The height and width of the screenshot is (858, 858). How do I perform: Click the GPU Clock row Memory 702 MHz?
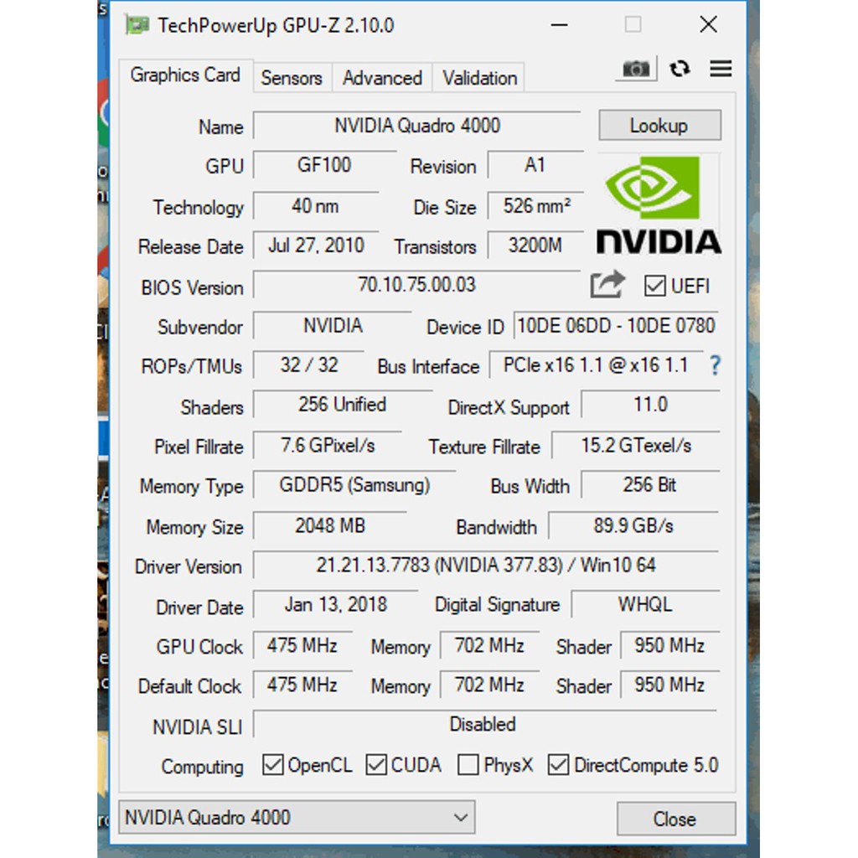(x=489, y=645)
